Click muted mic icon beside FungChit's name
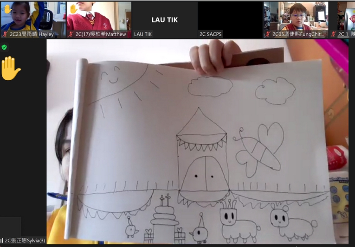The image size is (355, 247). tap(268, 34)
